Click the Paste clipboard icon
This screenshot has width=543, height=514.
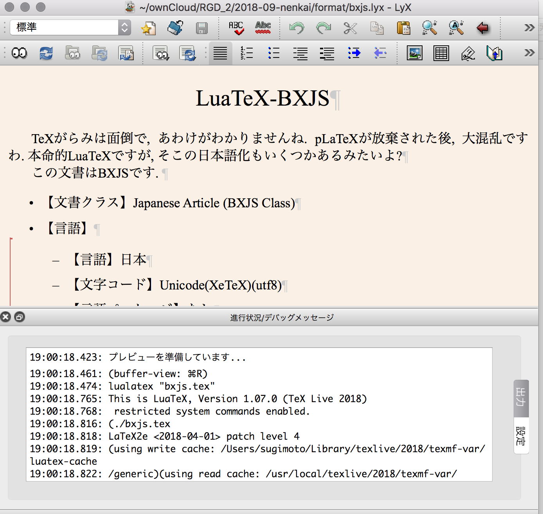click(x=404, y=28)
